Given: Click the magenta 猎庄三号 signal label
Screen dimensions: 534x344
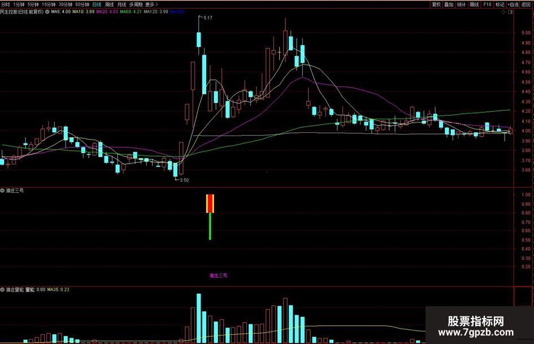Looking at the screenshot, I should coord(218,276).
